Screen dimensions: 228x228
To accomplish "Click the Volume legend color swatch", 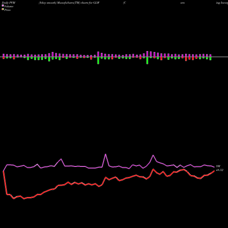I will (3, 6).
